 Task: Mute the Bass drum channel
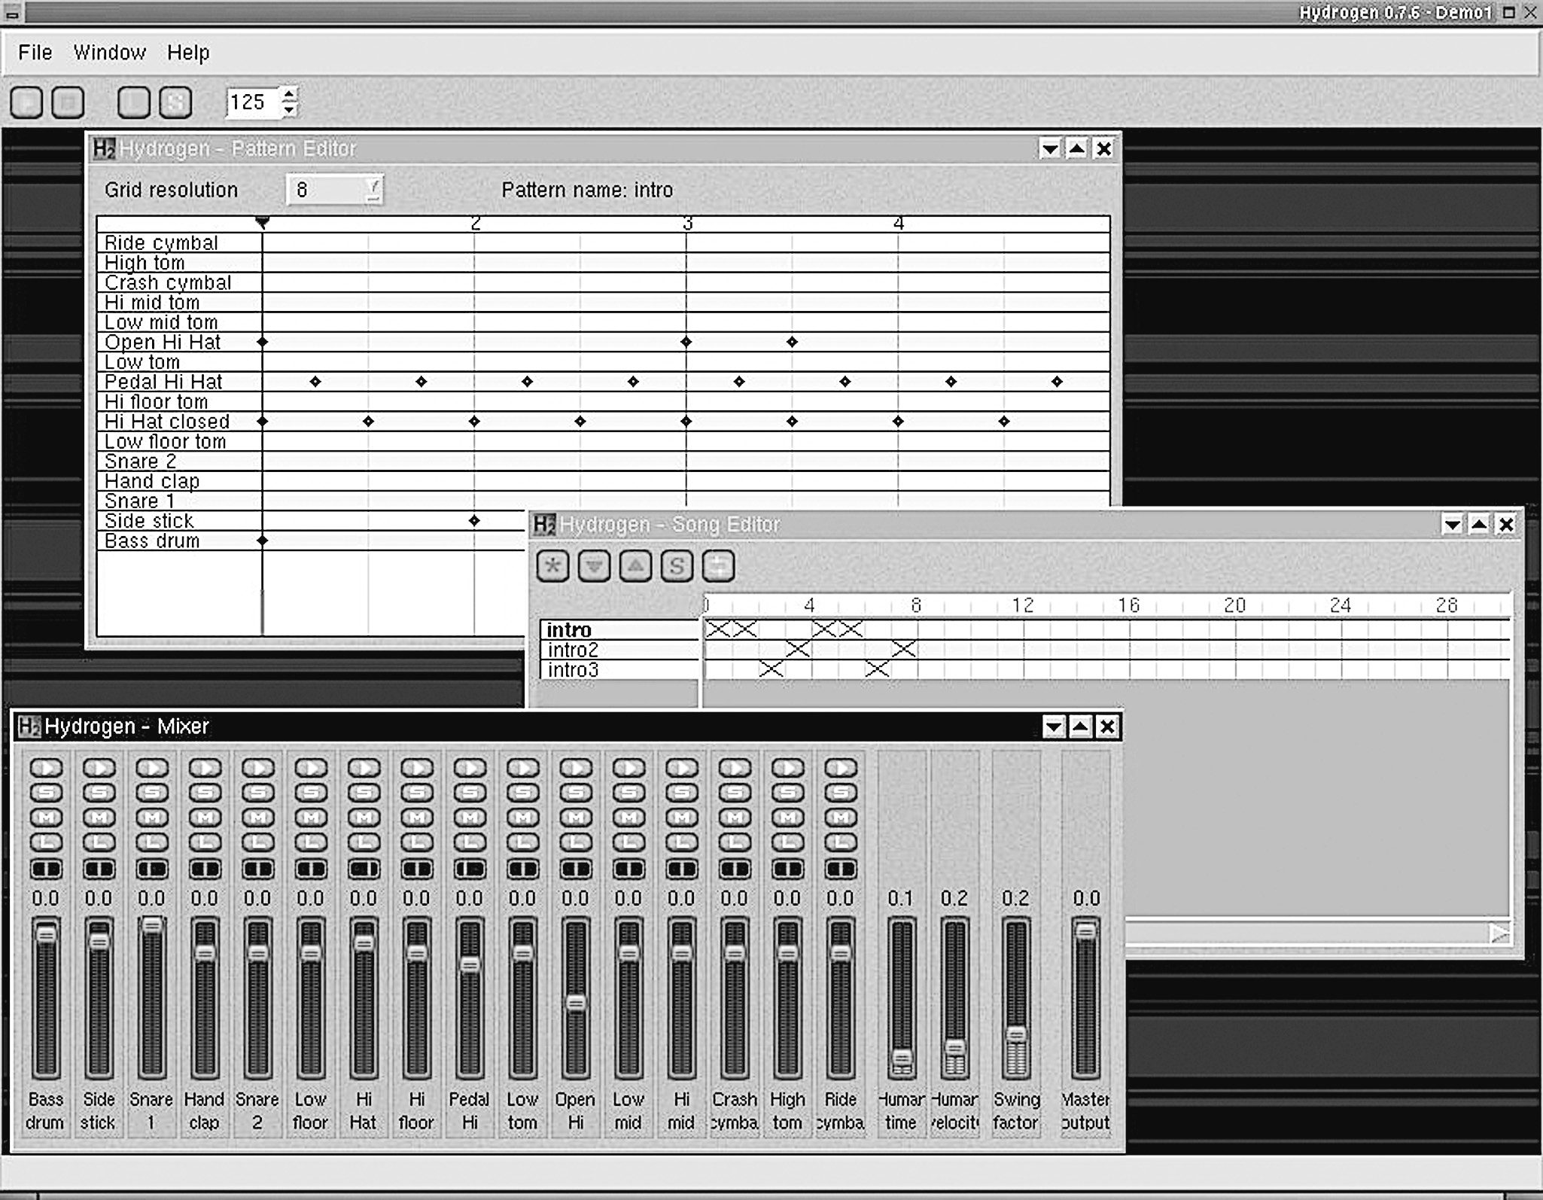pos(46,818)
